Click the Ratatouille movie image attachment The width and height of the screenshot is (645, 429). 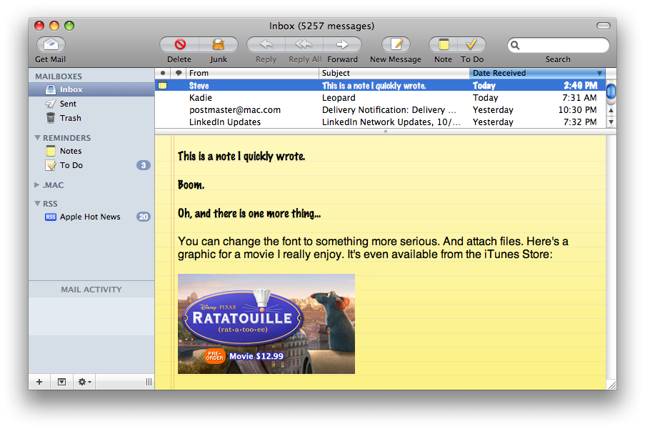(x=266, y=324)
